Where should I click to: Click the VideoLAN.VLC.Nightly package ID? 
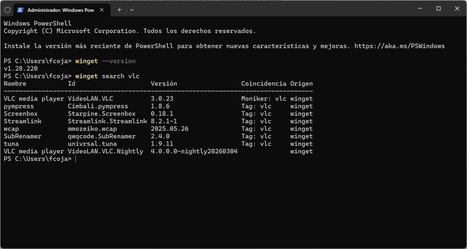point(105,152)
